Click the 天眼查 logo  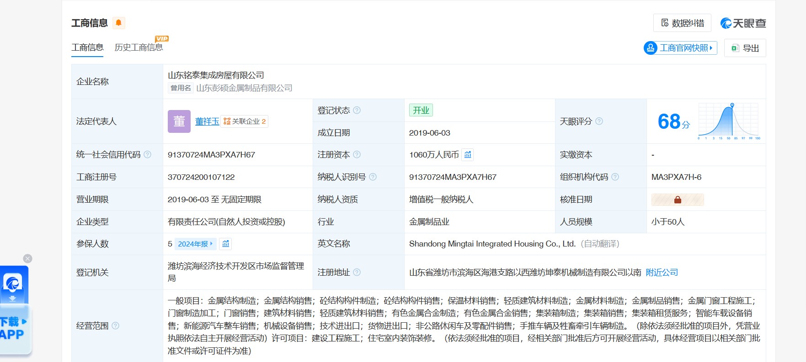(x=743, y=23)
